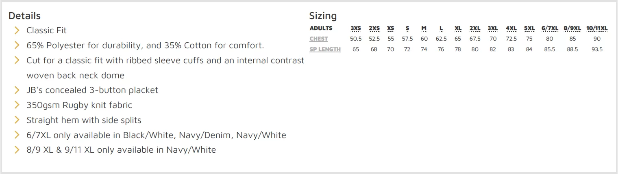Viewport: 618px width, 175px height.
Task: Click the L size header
Action: tap(441, 28)
